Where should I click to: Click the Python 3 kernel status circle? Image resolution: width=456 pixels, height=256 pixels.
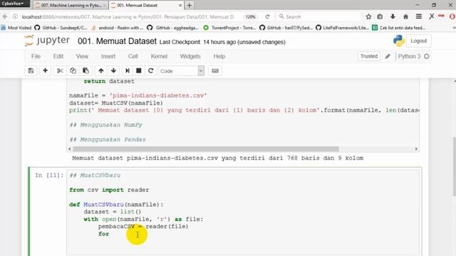pyautogui.click(x=427, y=56)
